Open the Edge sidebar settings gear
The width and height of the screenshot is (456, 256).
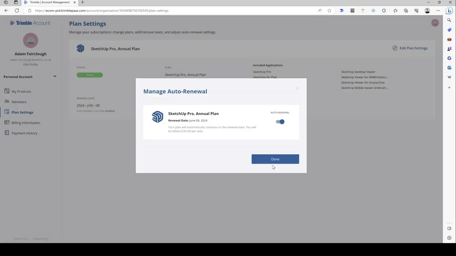pos(449,238)
